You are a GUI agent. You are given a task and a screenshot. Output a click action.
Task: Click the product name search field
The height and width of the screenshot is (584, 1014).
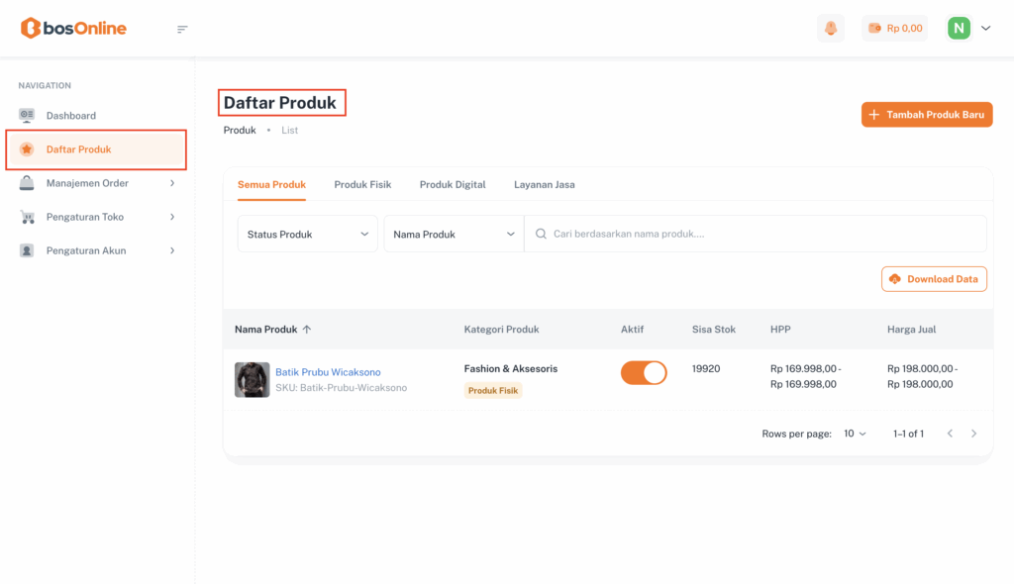pyautogui.click(x=753, y=235)
